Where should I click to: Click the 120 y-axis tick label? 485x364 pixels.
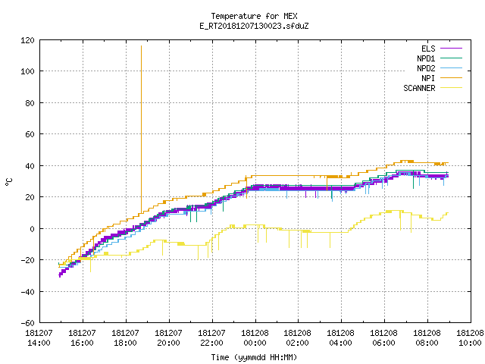click(x=27, y=40)
